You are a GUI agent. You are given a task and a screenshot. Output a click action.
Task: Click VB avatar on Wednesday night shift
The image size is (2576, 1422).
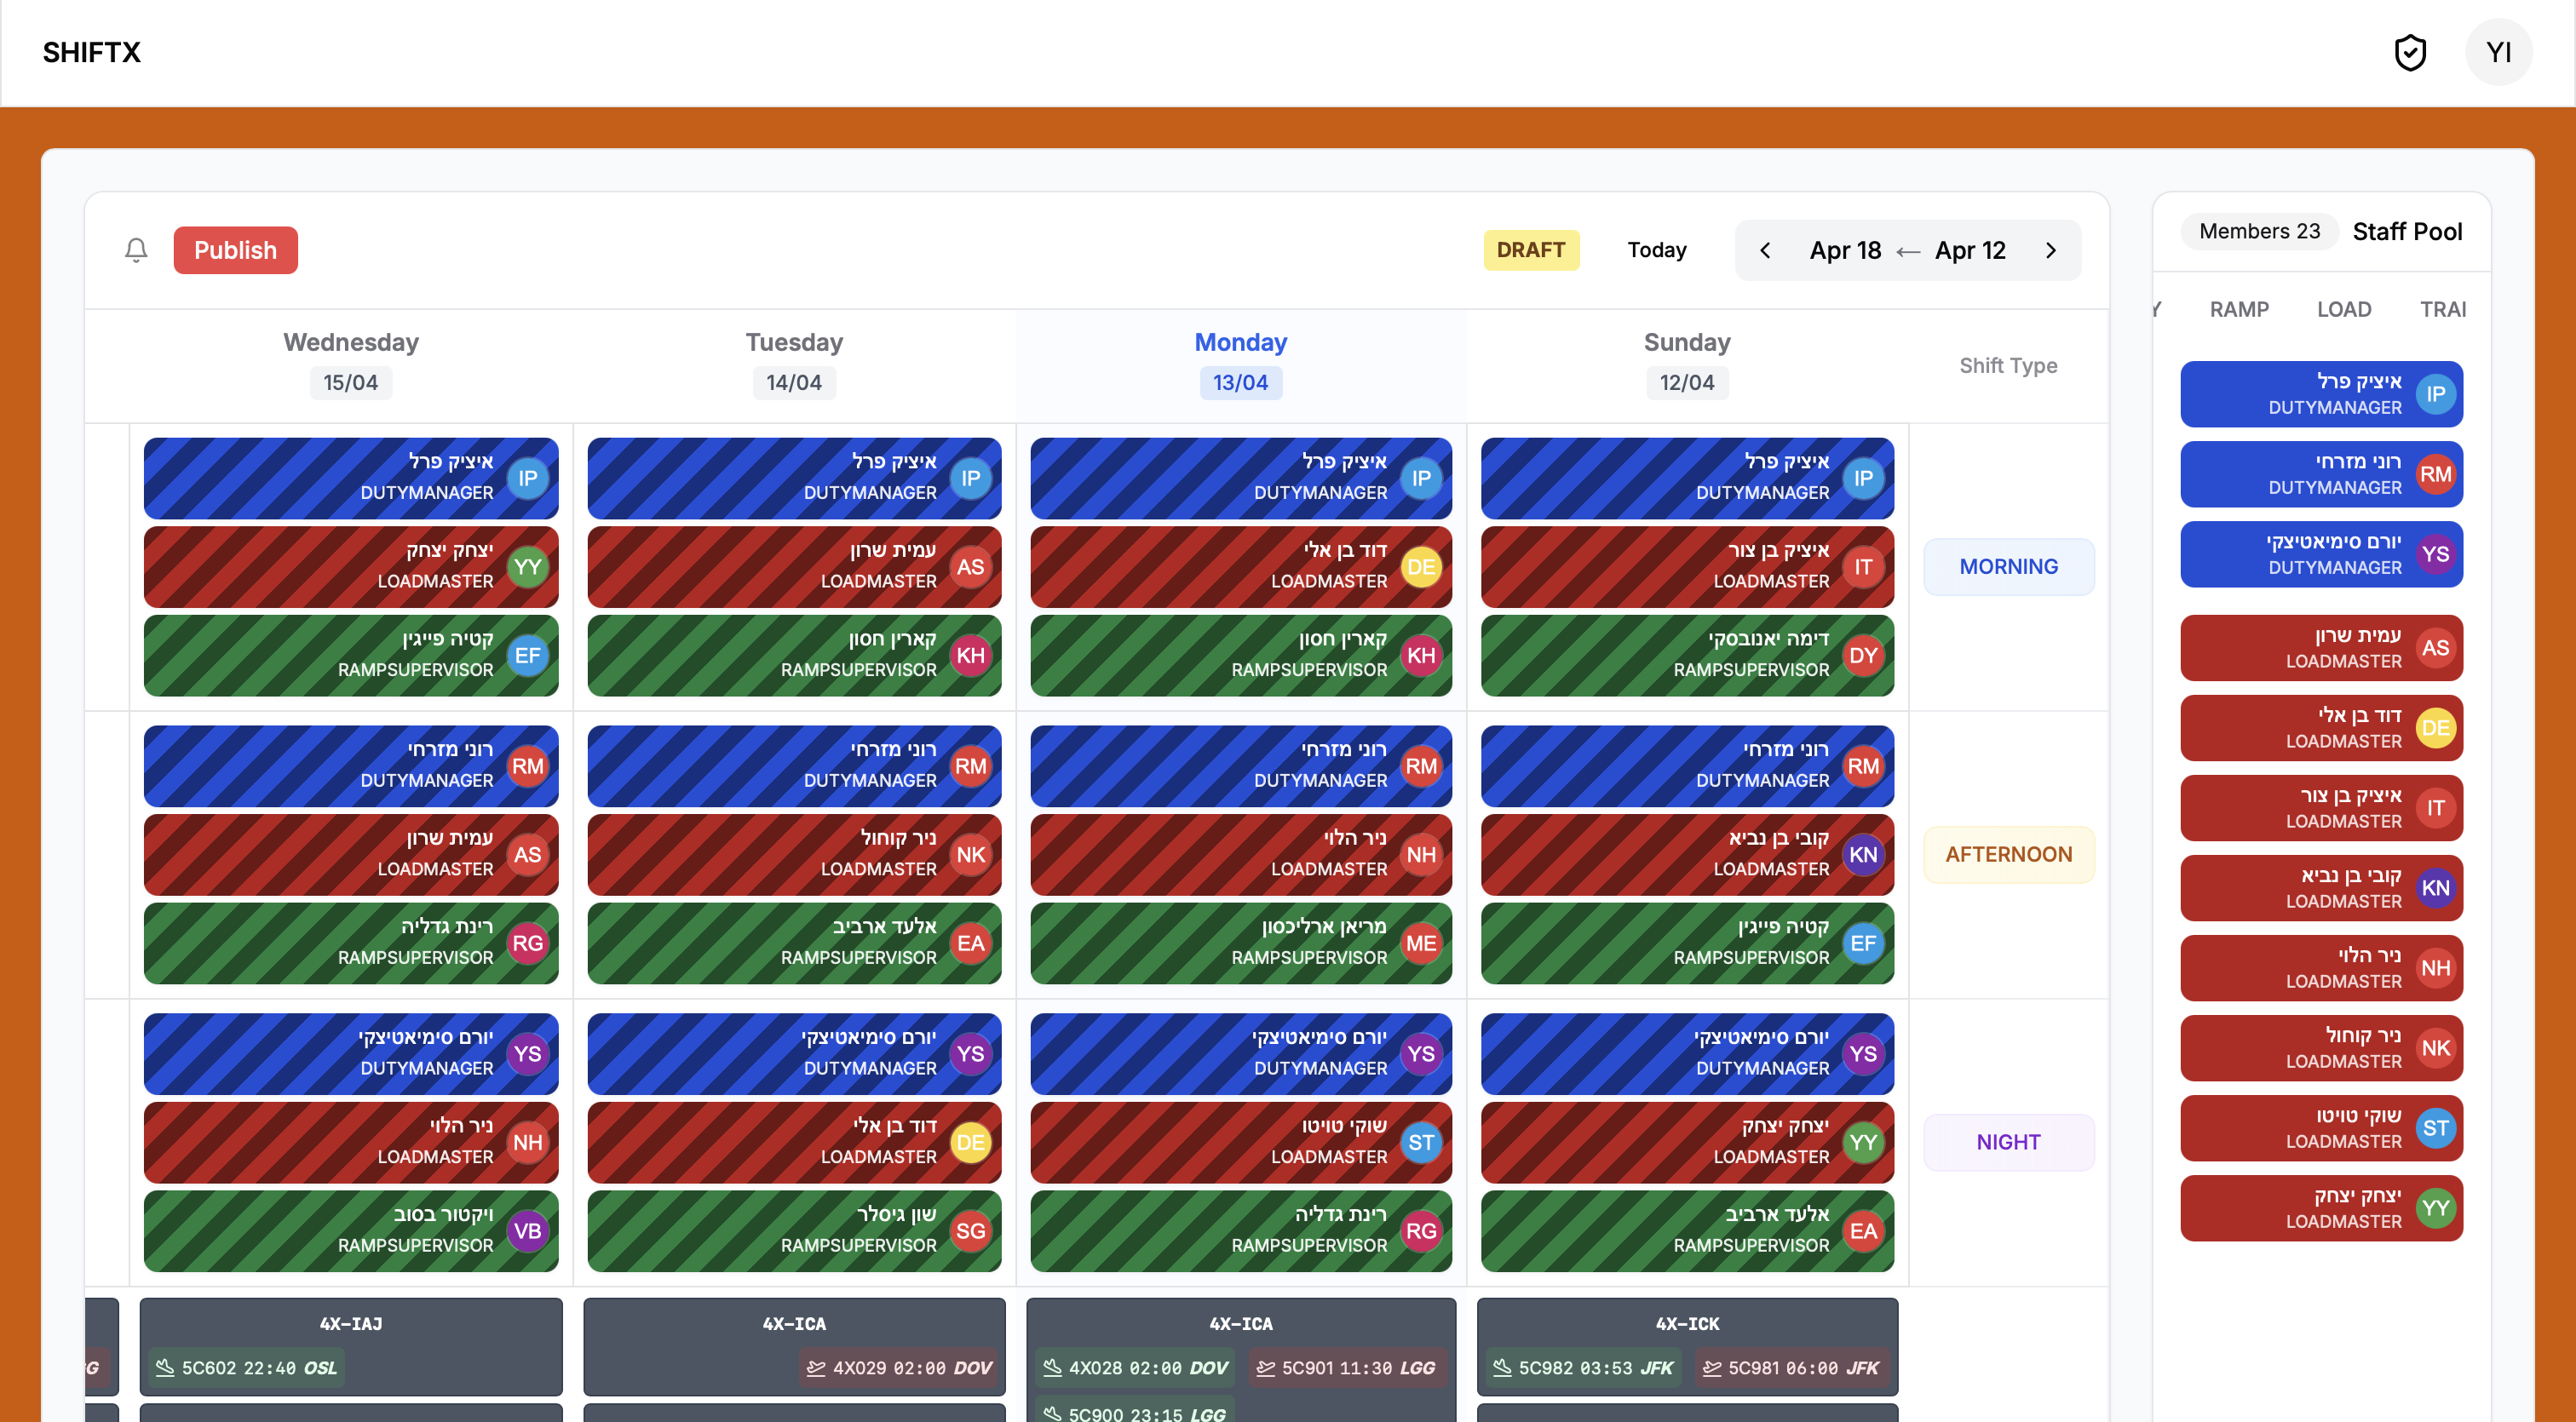pyautogui.click(x=527, y=1231)
